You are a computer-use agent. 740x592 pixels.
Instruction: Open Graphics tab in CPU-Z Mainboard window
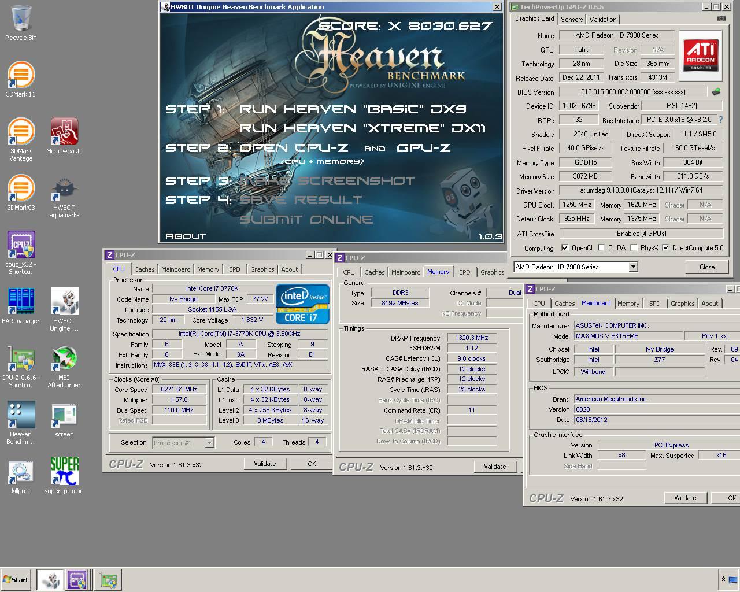tap(682, 304)
